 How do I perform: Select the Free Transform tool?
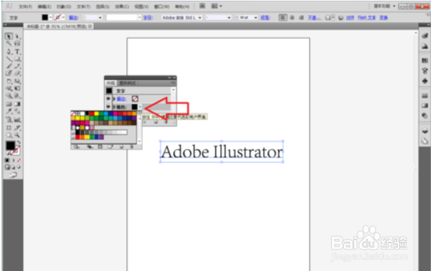tap(18, 88)
